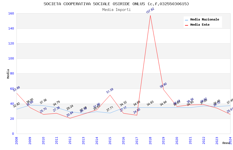Click the 27.17 data label
Screen dimensions: 233x150
point(123,109)
